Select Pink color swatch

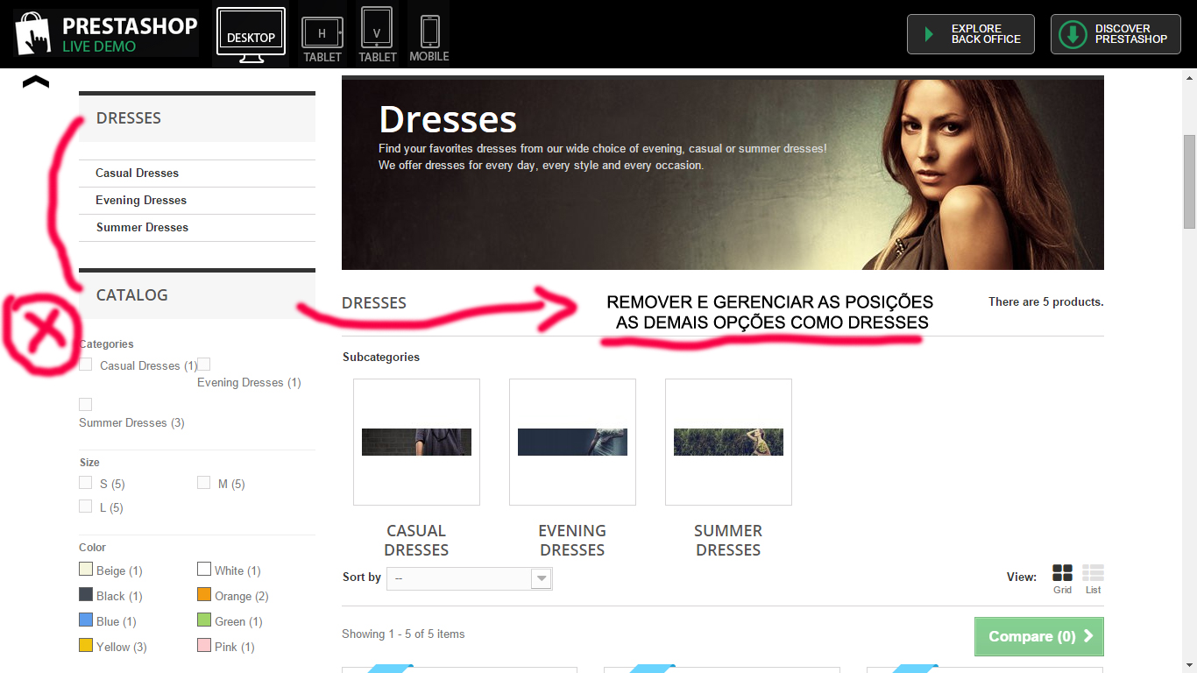204,646
